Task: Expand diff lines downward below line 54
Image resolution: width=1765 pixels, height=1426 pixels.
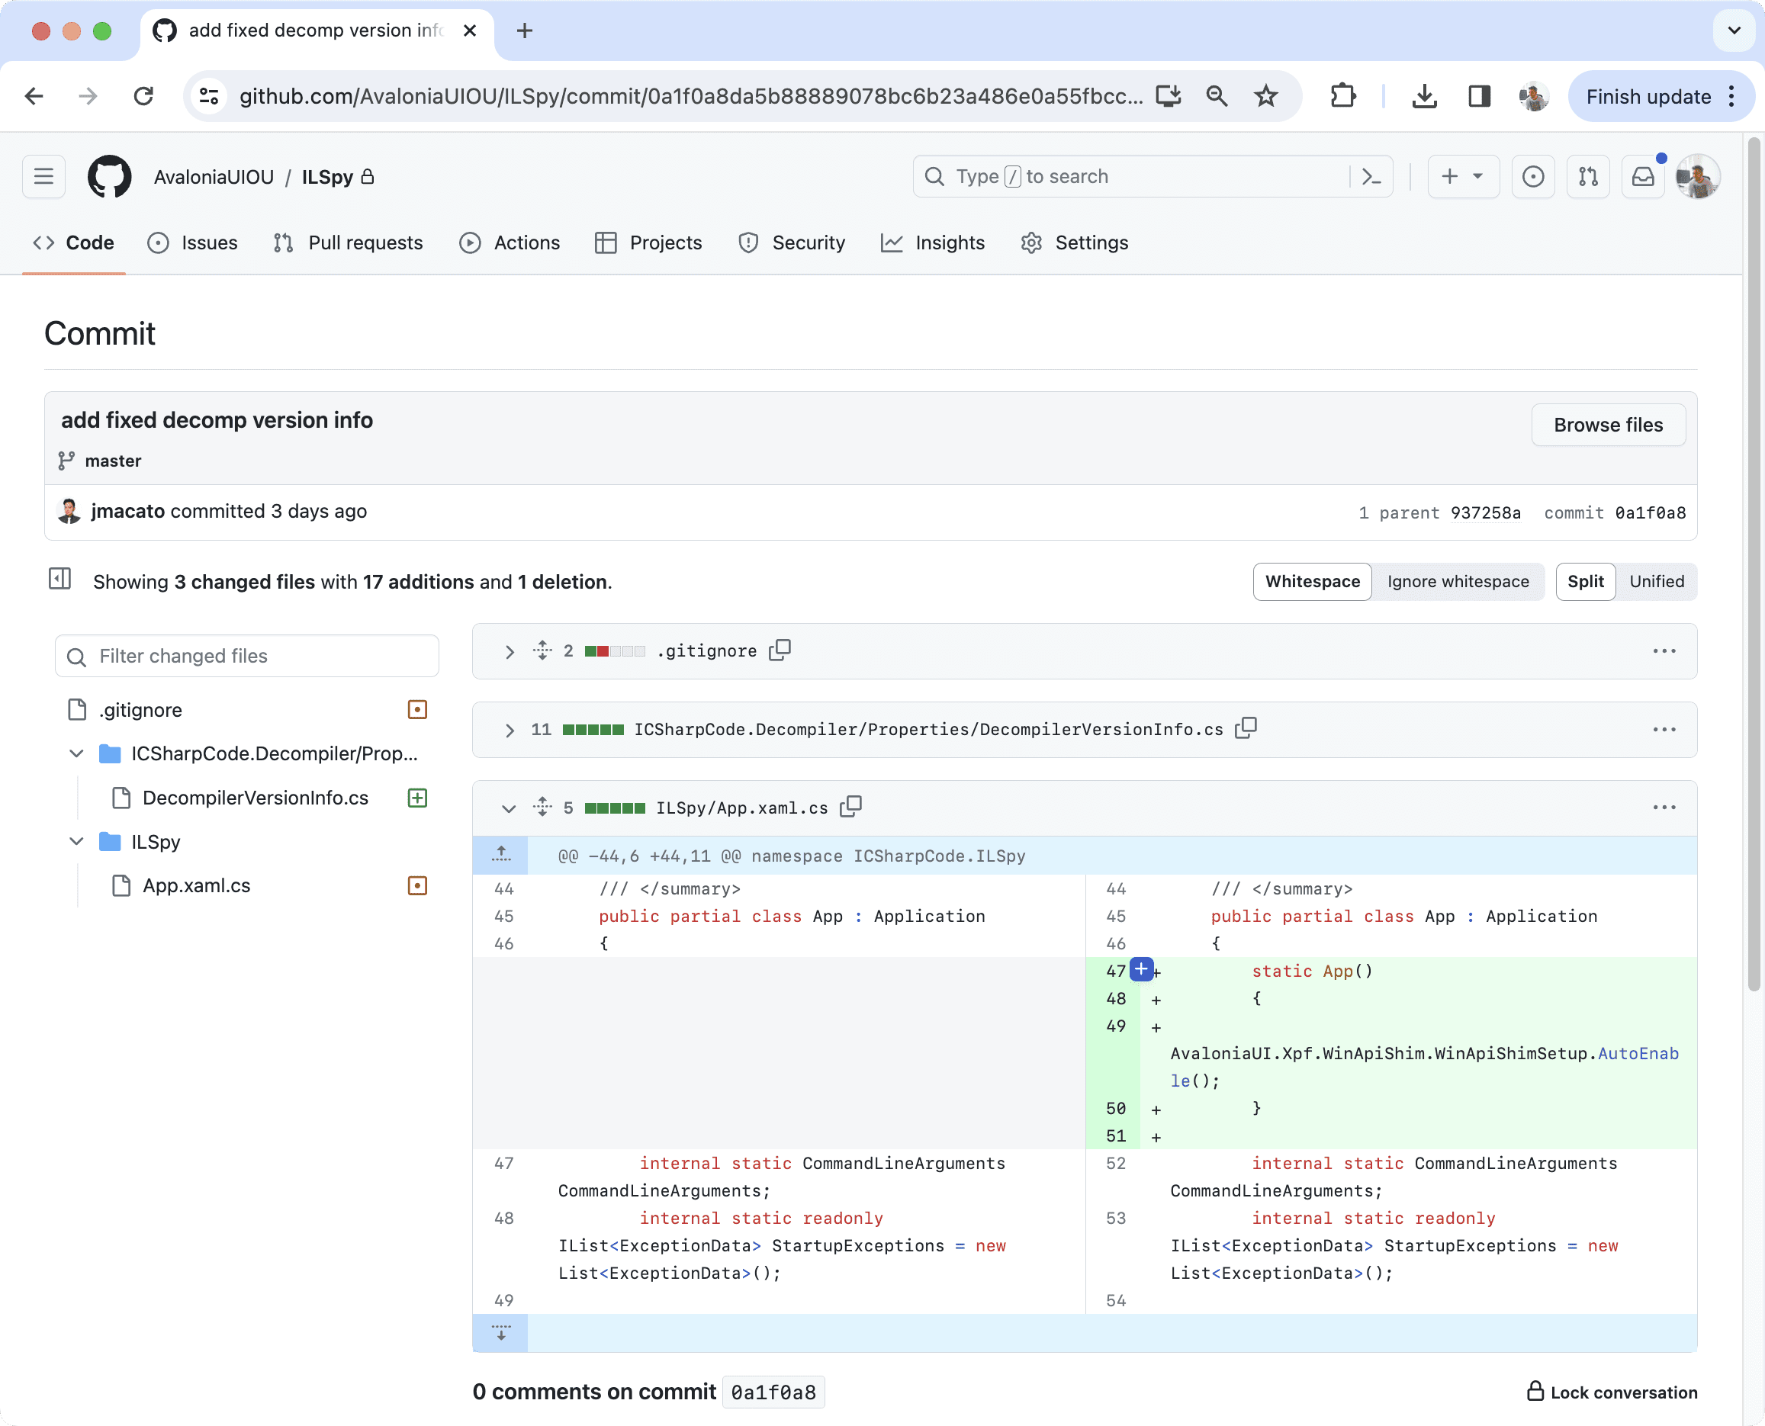Action: coord(500,1332)
